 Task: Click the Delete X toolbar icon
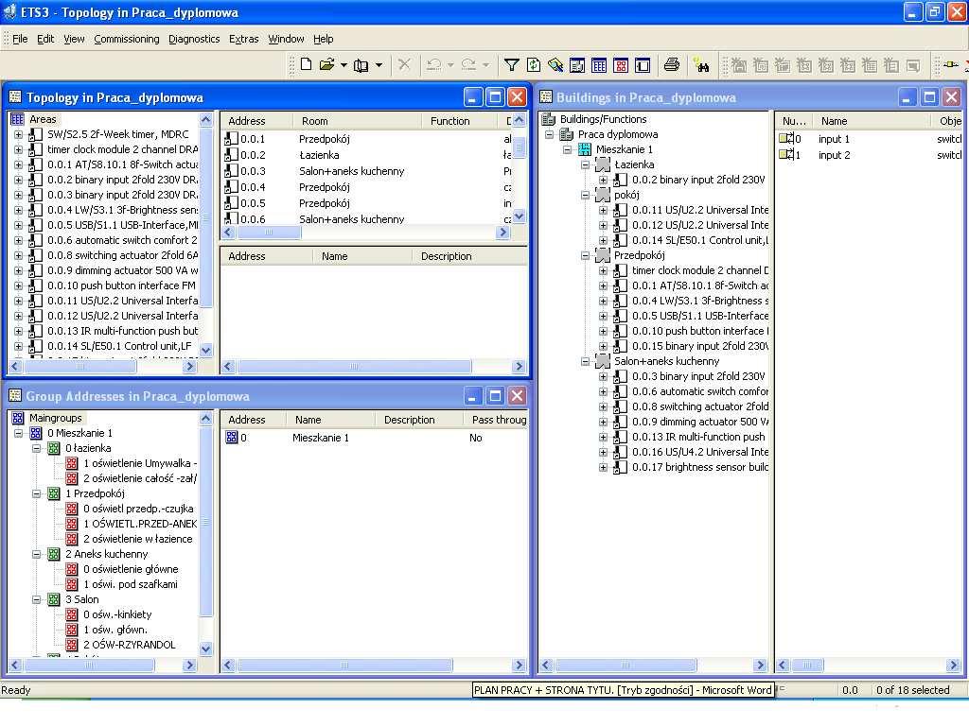click(x=404, y=65)
